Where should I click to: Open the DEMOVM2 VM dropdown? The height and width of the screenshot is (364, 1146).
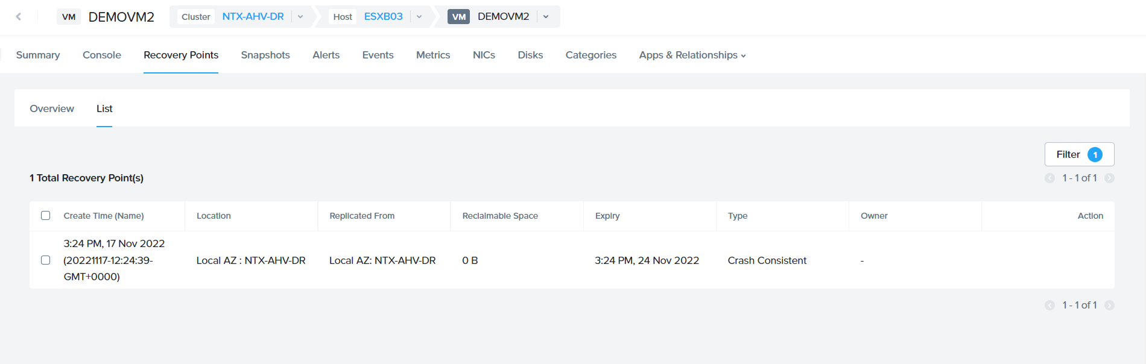pyautogui.click(x=546, y=17)
